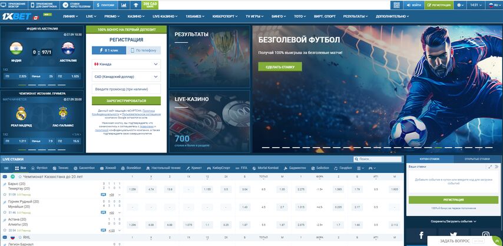Image resolution: width=503 pixels, height=246 pixels.
Task: Expand 'Сохранить/Загрузить события' dropdown
Action: 454,221
